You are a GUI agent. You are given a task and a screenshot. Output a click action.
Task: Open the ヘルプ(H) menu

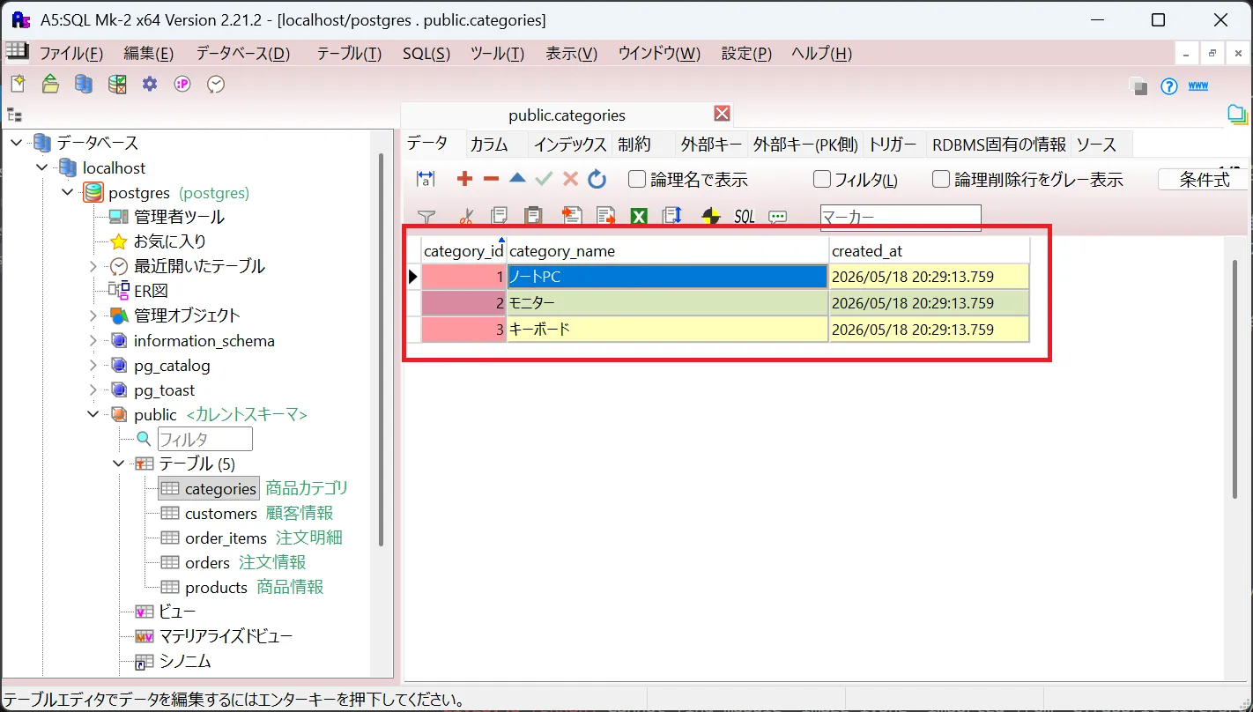821,54
